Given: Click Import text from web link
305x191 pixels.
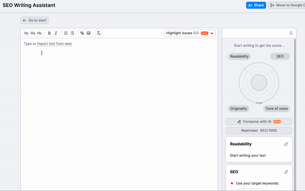Looking at the screenshot, I should 54,44.
